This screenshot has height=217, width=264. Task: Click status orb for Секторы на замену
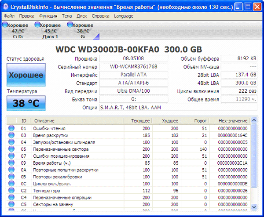pos(11,204)
